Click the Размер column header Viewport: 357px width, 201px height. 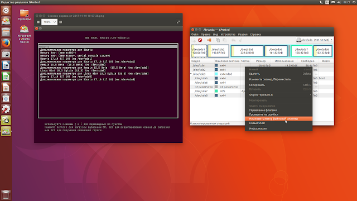pyautogui.click(x=260, y=61)
